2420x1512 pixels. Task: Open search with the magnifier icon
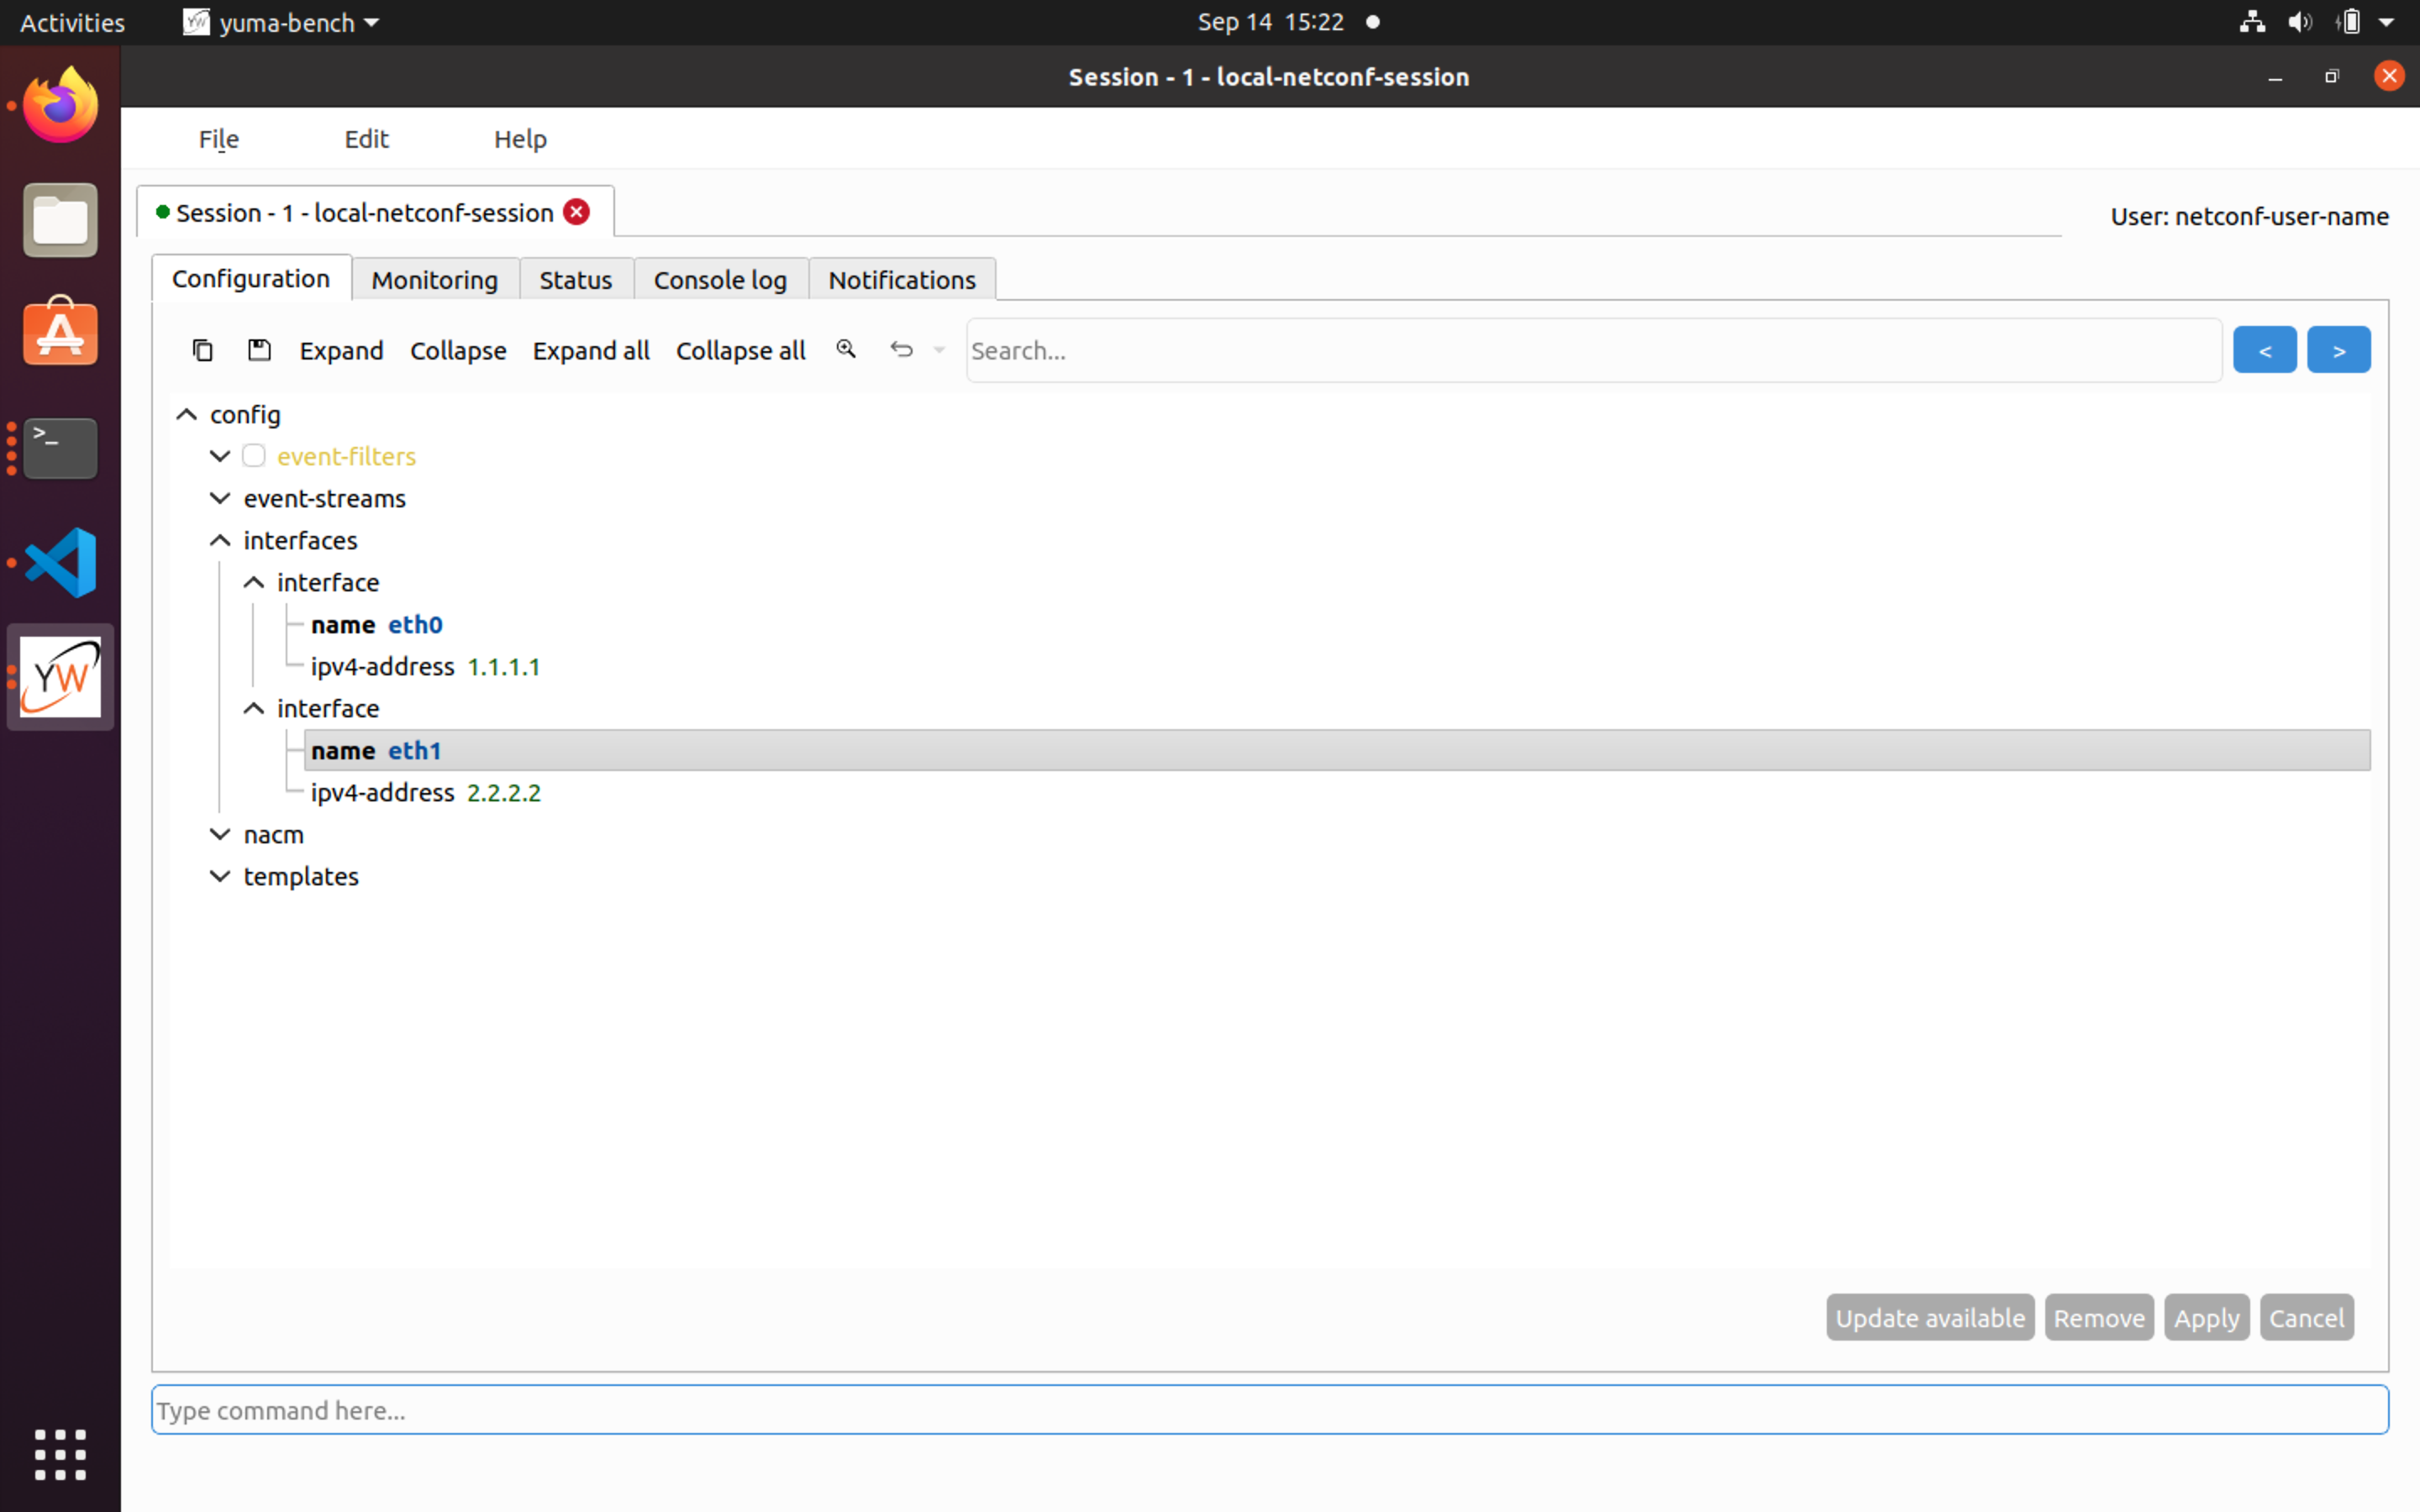[846, 349]
